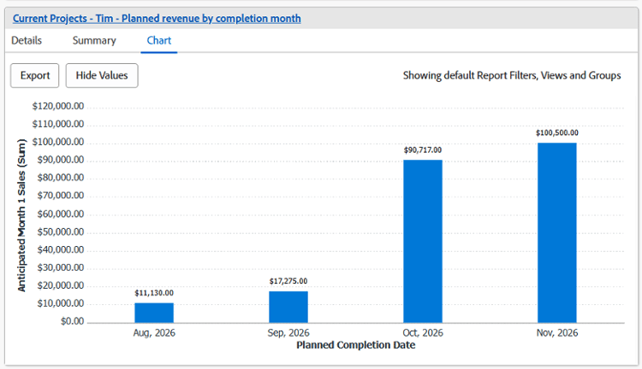Click the Aug, 2026 bar
The image size is (642, 369).
click(154, 313)
